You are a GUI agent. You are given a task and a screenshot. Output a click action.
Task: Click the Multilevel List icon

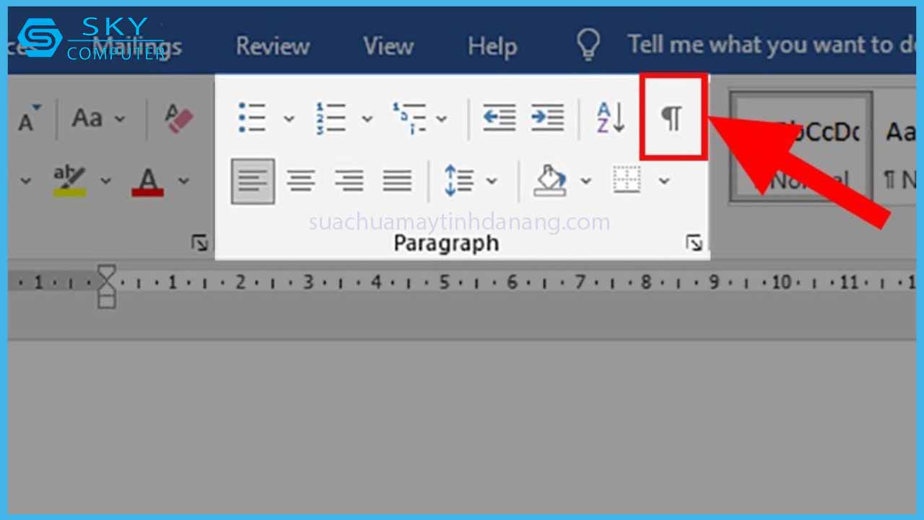click(x=409, y=117)
